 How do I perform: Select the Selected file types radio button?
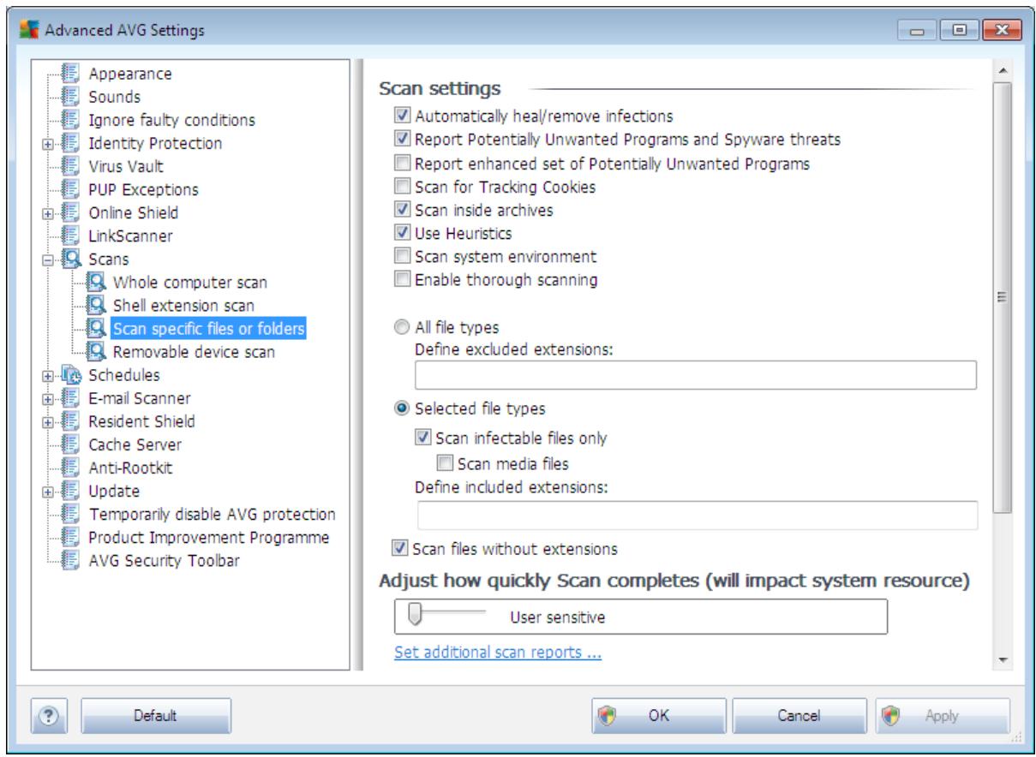[x=402, y=408]
